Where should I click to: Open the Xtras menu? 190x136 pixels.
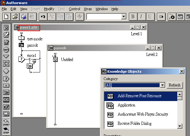pos(88,9)
